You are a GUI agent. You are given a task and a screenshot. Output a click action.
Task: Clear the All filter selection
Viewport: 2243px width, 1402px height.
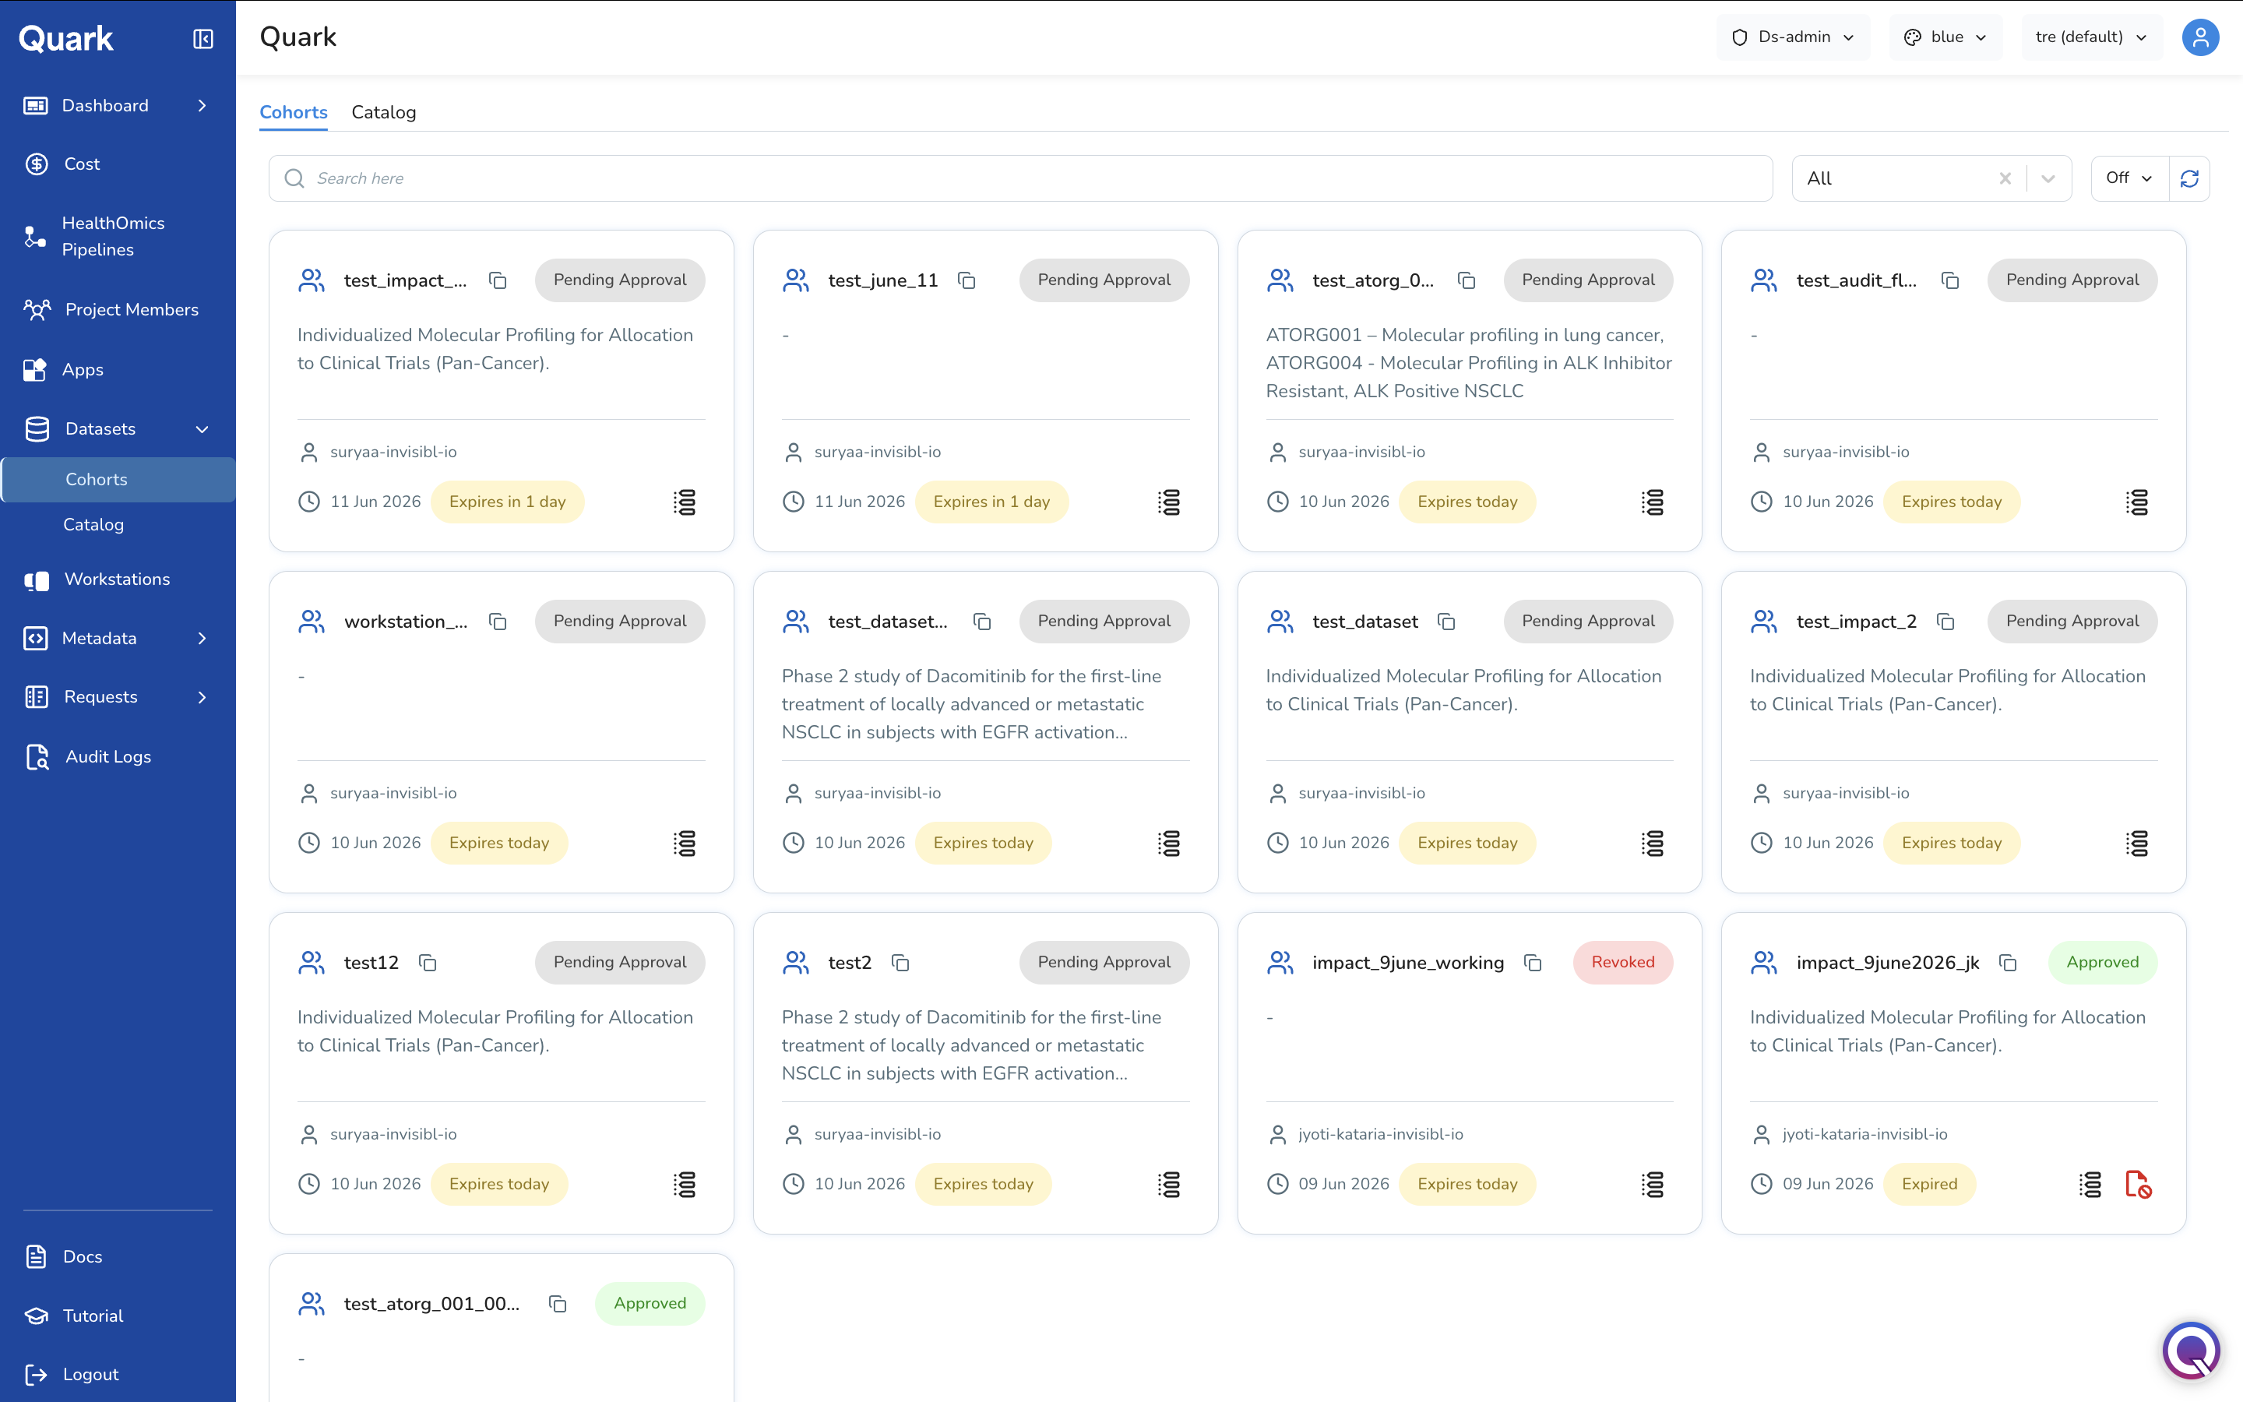coord(2005,178)
